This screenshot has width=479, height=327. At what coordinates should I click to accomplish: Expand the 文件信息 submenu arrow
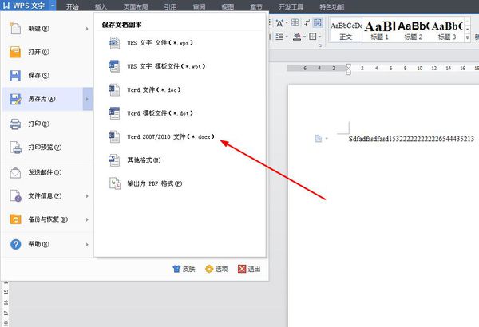87,196
